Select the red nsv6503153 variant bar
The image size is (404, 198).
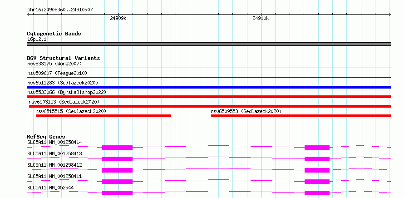pos(210,106)
